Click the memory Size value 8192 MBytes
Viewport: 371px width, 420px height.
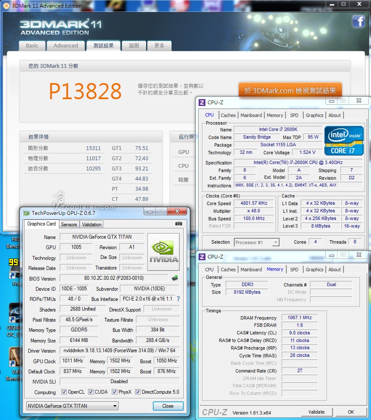point(247,292)
